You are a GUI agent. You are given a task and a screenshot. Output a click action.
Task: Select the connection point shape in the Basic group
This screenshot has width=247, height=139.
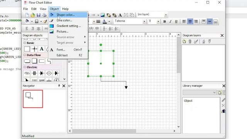tap(34, 49)
